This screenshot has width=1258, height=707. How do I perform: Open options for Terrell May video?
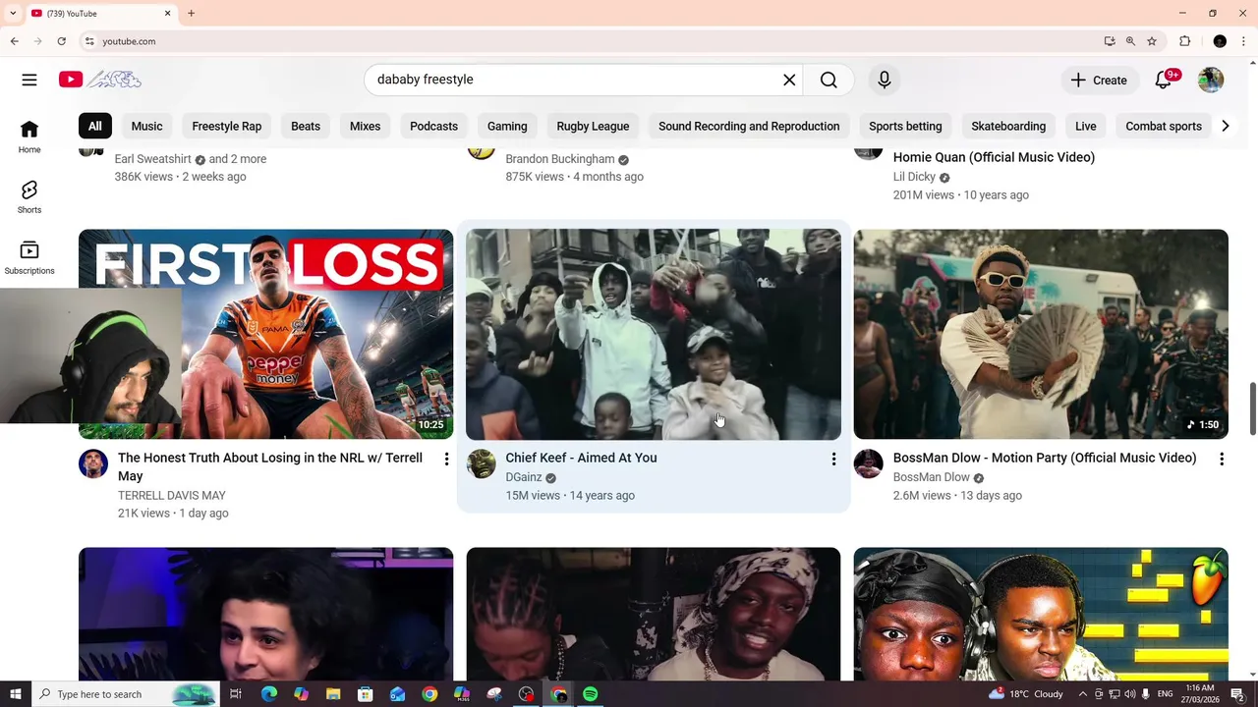[x=446, y=459]
